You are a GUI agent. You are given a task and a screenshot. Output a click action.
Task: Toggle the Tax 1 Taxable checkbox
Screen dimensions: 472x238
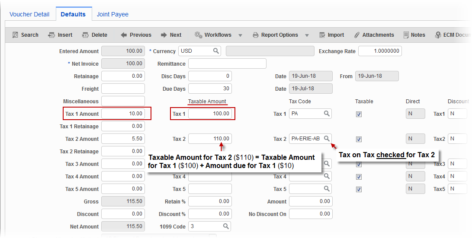point(359,114)
